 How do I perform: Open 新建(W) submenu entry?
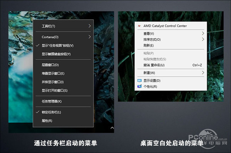coord(171,73)
